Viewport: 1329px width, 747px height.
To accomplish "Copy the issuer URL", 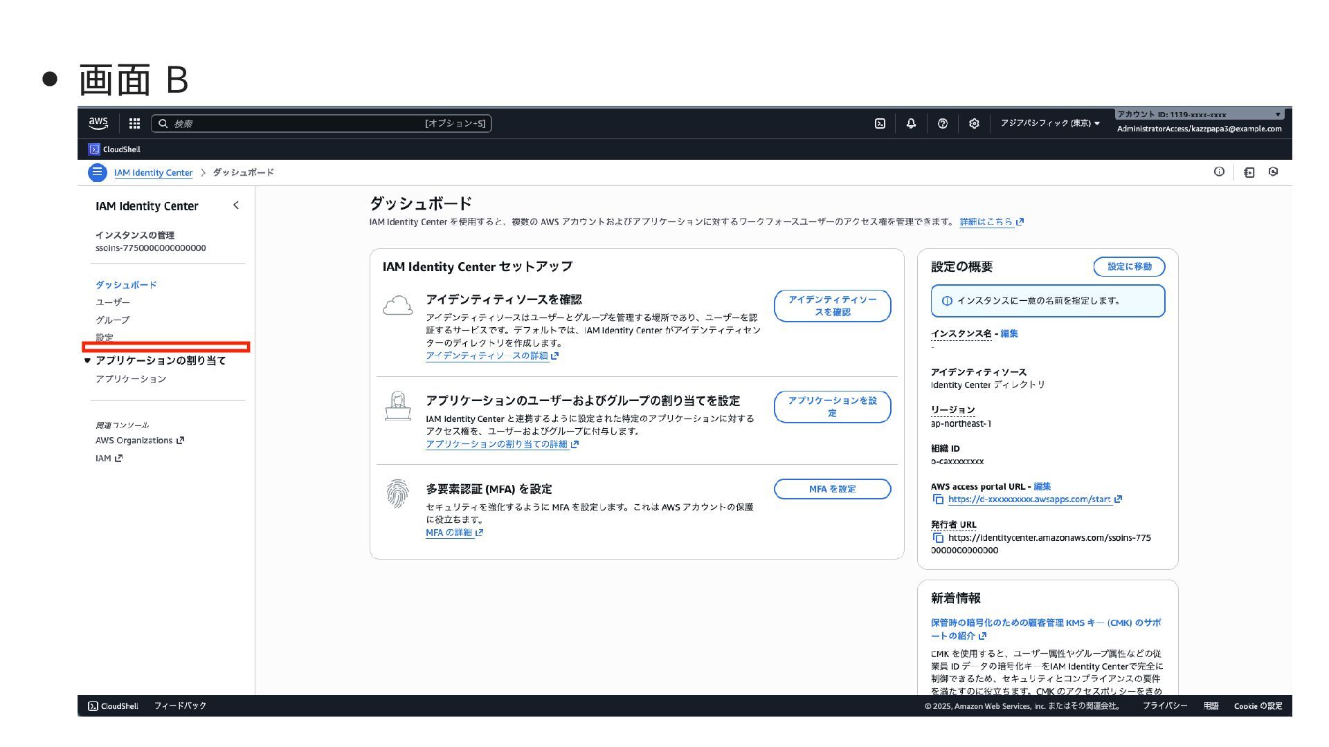I will (x=938, y=538).
